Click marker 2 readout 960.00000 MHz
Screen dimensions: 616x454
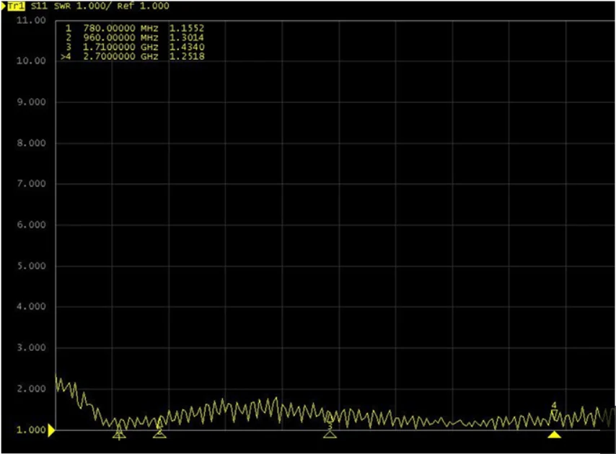[x=120, y=37]
